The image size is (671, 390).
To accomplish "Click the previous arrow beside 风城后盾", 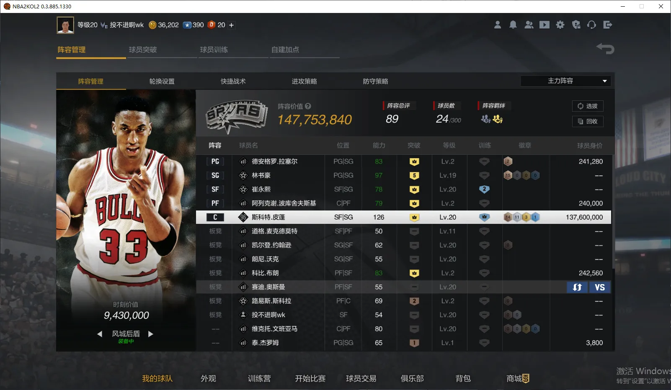I will pos(100,334).
